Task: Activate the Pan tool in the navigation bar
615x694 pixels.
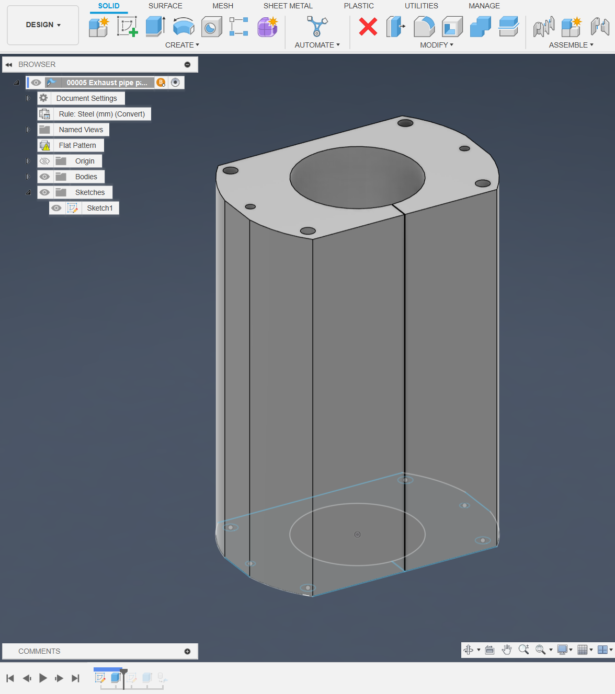Action: tap(506, 650)
